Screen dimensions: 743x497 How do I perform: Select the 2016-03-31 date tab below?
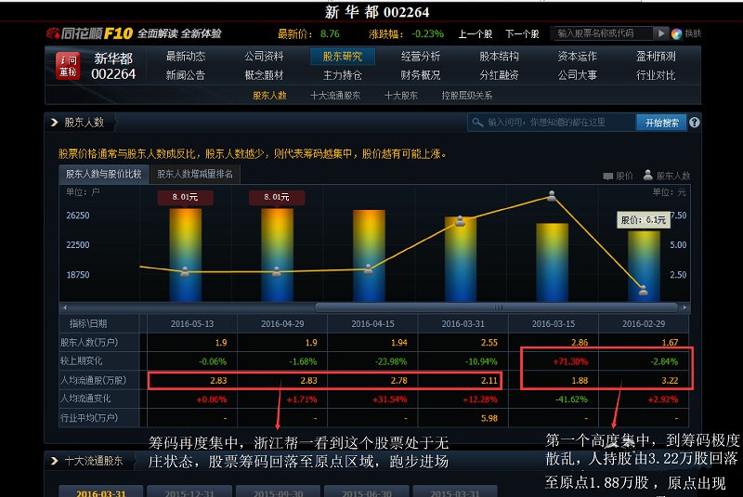[101, 491]
